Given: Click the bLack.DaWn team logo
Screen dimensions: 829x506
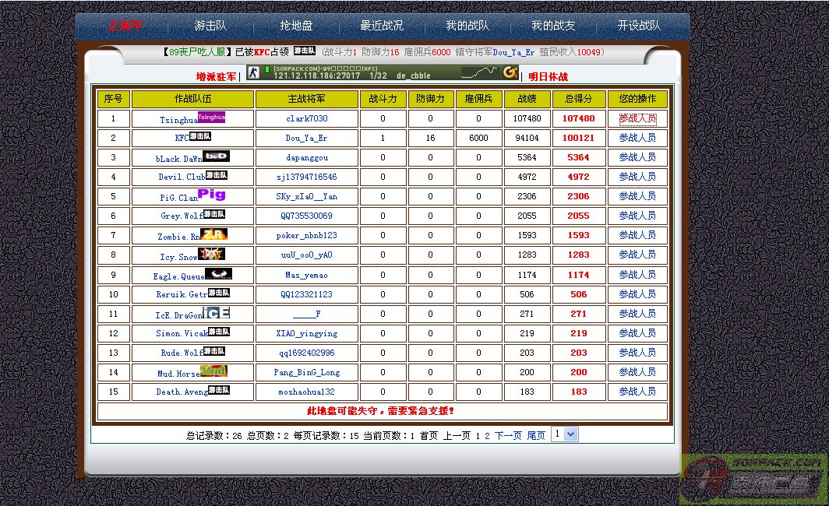Looking at the screenshot, I should click(x=216, y=156).
